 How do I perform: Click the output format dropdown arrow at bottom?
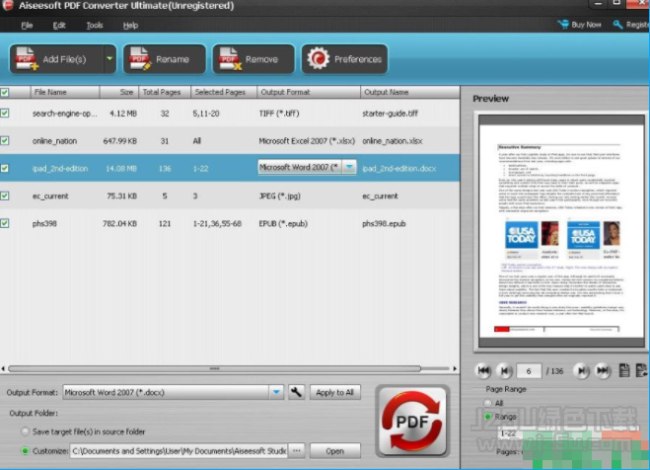coord(276,392)
